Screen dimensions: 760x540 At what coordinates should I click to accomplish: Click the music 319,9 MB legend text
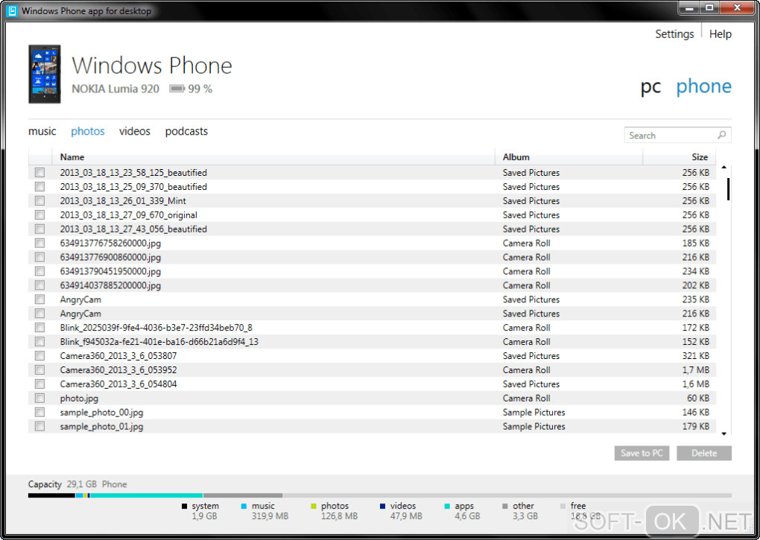(x=270, y=511)
